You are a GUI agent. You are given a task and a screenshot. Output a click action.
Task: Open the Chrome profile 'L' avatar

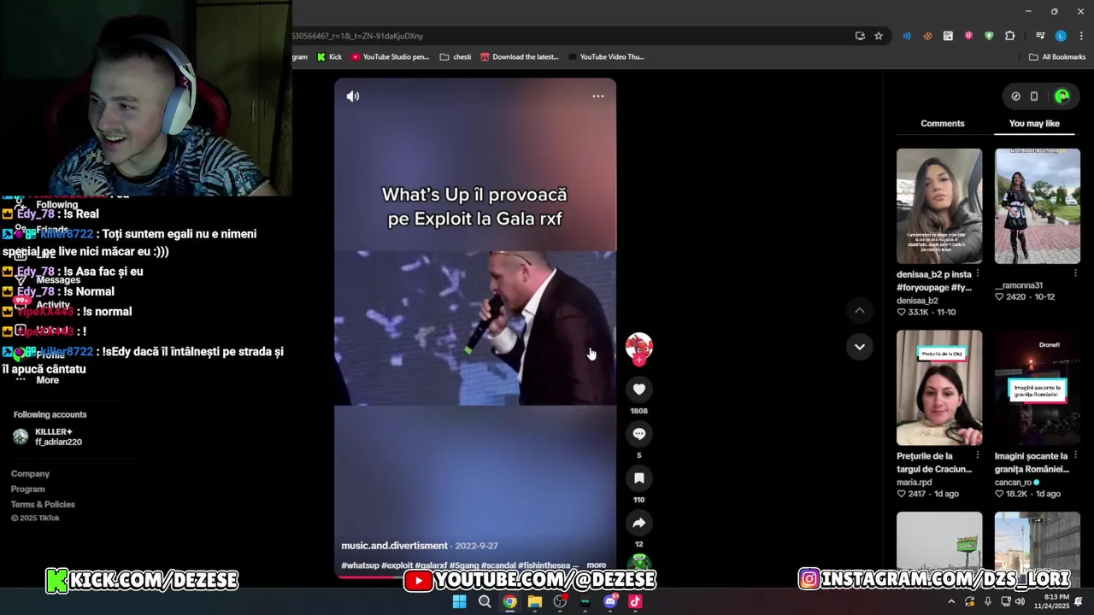coord(1061,36)
